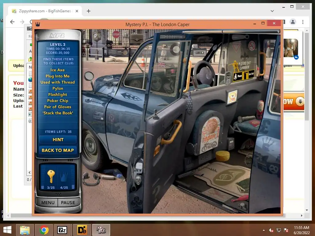Click the Union Jack flag in windshield
The image size is (315, 236).
tap(162, 65)
